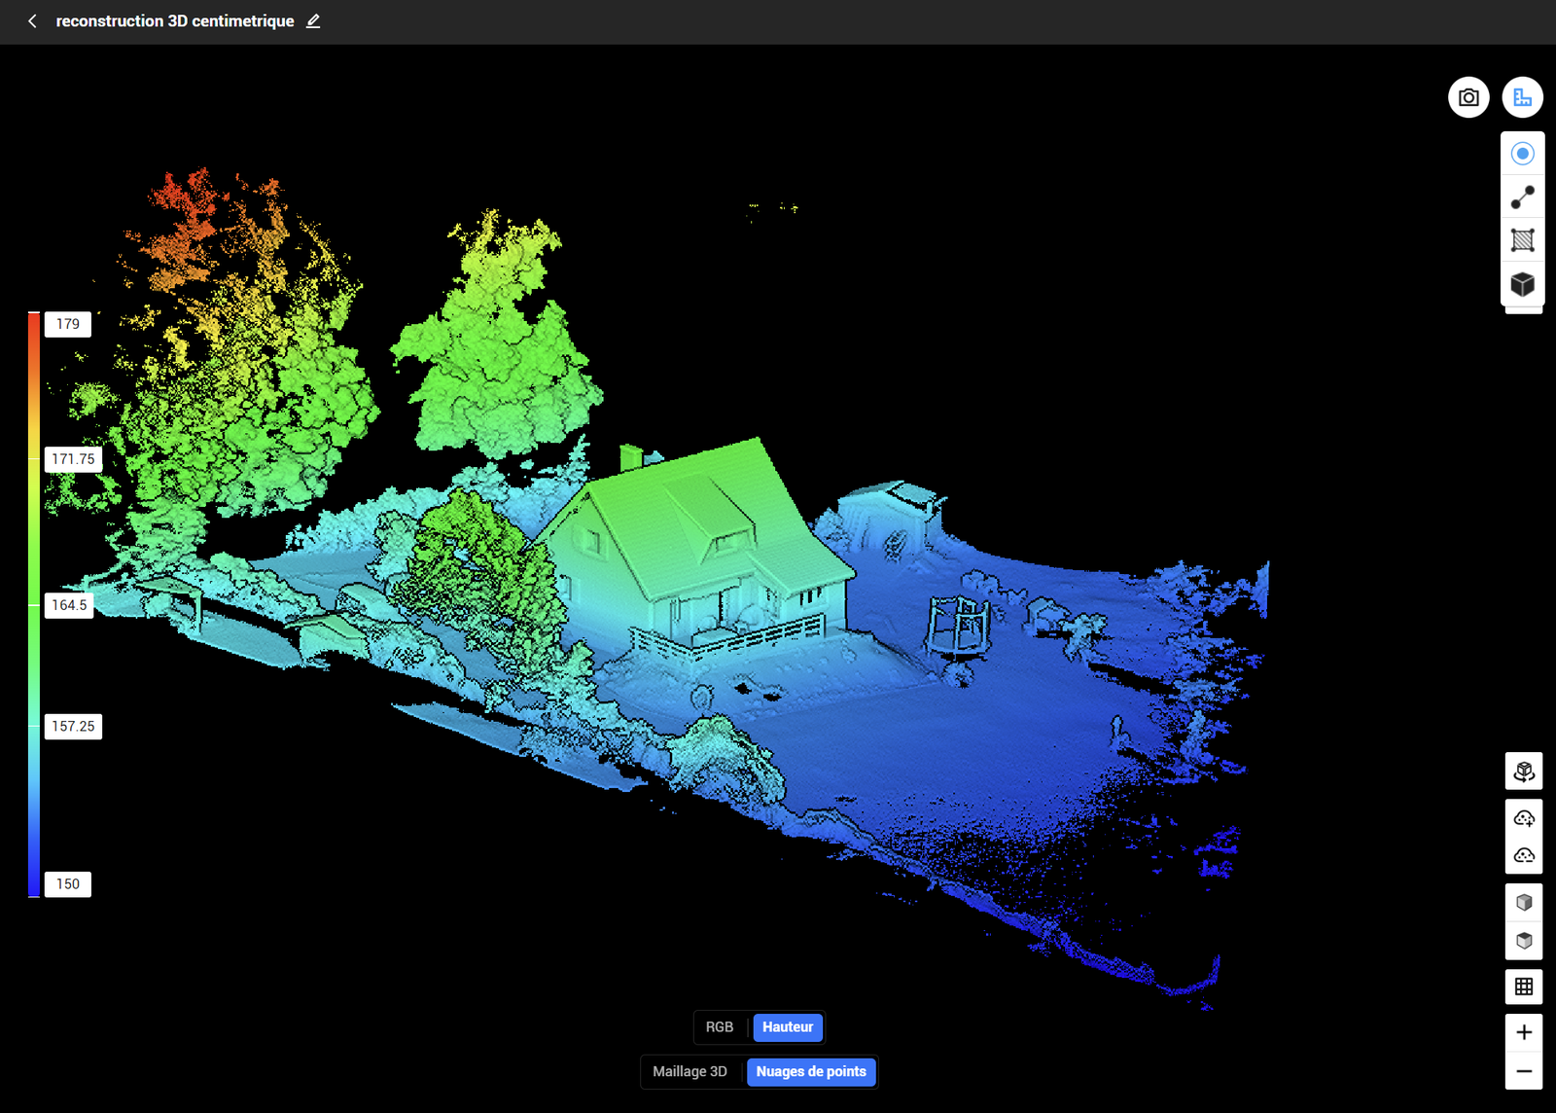Switch to the top-shaded cube view

tap(1524, 941)
